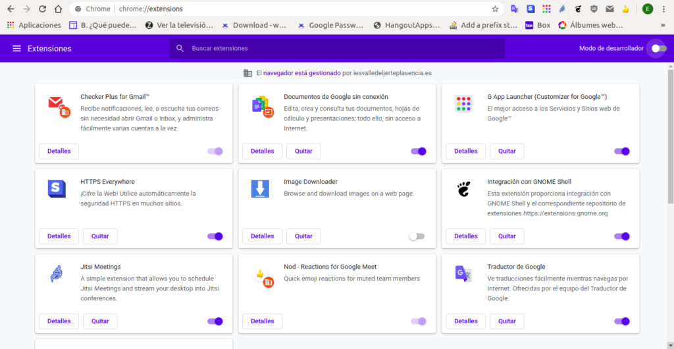Click Quitar for Documentos de Google
The image size is (674, 349).
(x=303, y=151)
